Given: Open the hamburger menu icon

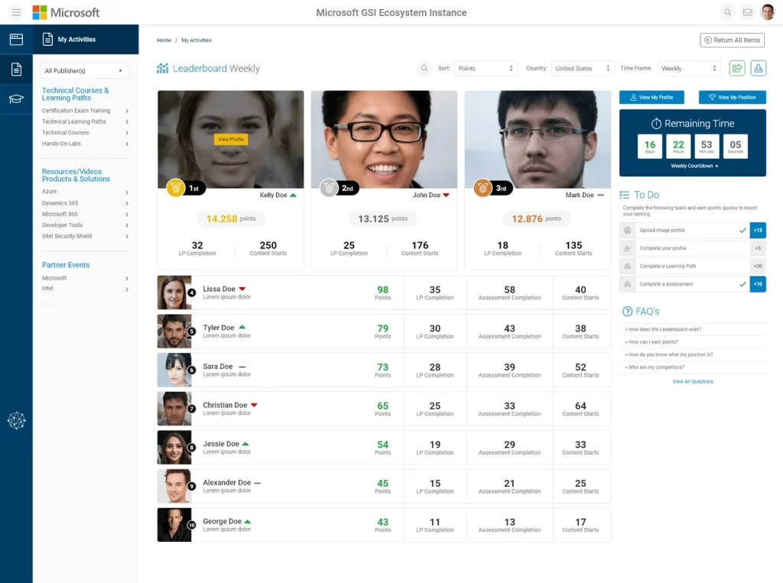Looking at the screenshot, I should (x=17, y=12).
